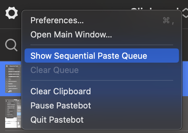188x133 pixels.
Task: Click the magnifying glass search icon
Action: point(11,45)
